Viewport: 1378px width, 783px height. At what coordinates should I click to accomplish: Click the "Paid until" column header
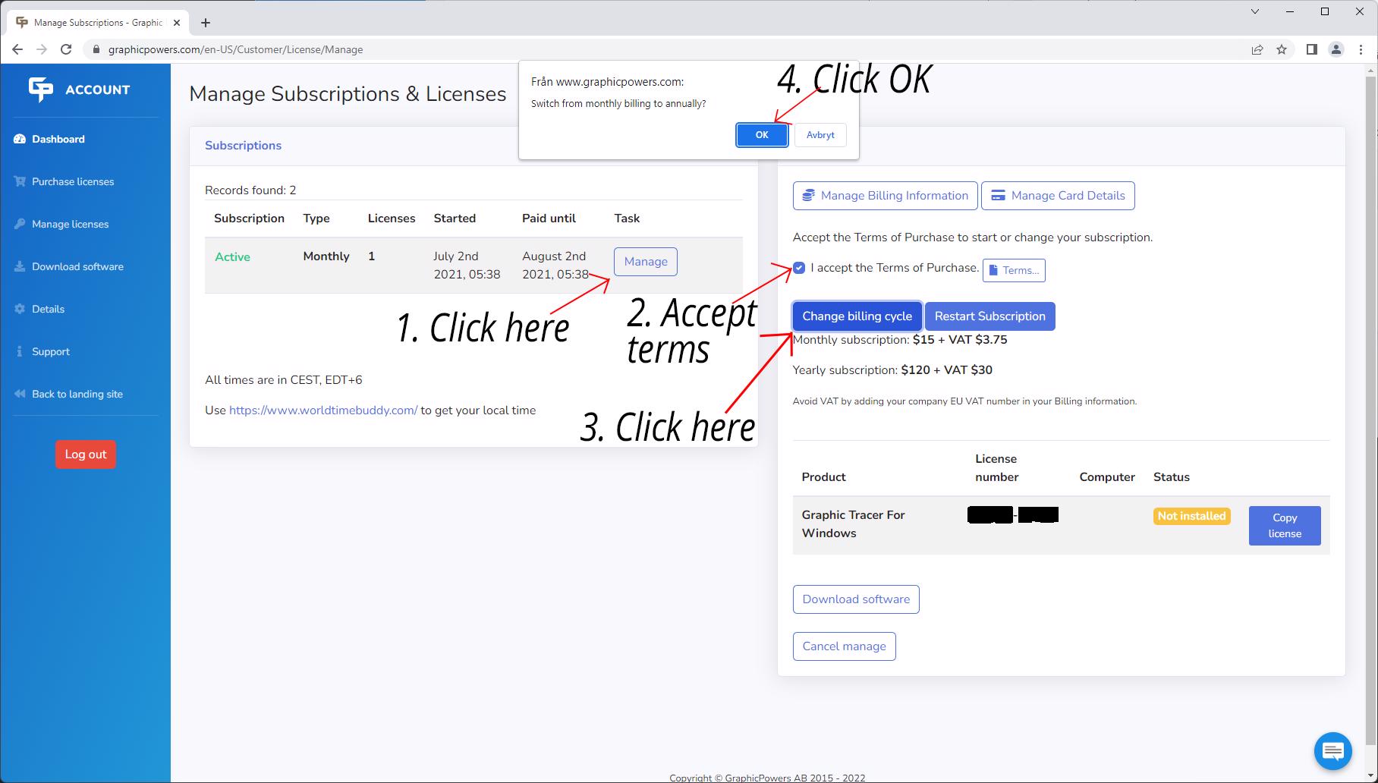pos(549,219)
